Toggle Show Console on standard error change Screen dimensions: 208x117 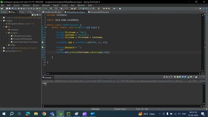[185, 77]
